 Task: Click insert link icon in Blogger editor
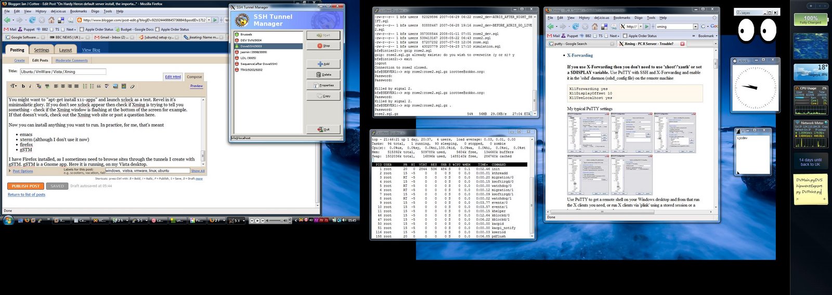point(47,86)
